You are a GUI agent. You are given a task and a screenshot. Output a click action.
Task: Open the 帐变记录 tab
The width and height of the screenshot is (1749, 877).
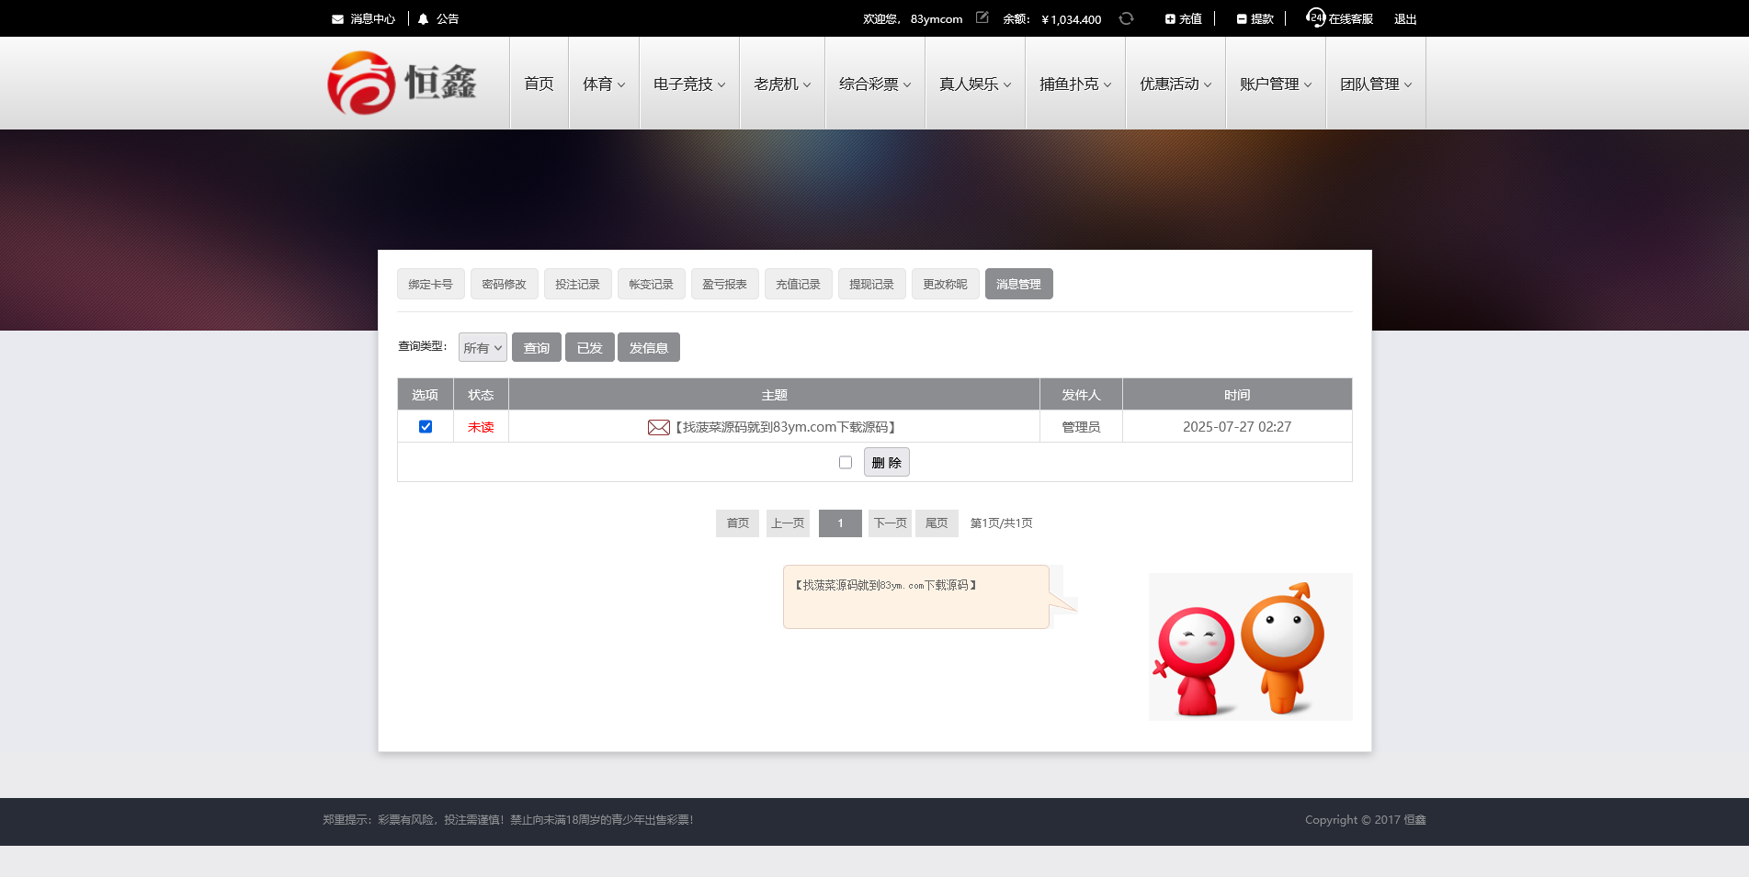point(652,284)
